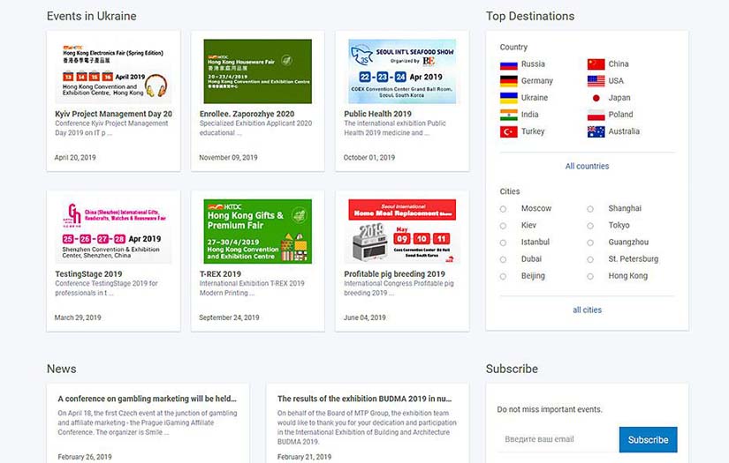Select the Tokyo radio button
Image resolution: width=729 pixels, height=463 pixels.
(590, 226)
